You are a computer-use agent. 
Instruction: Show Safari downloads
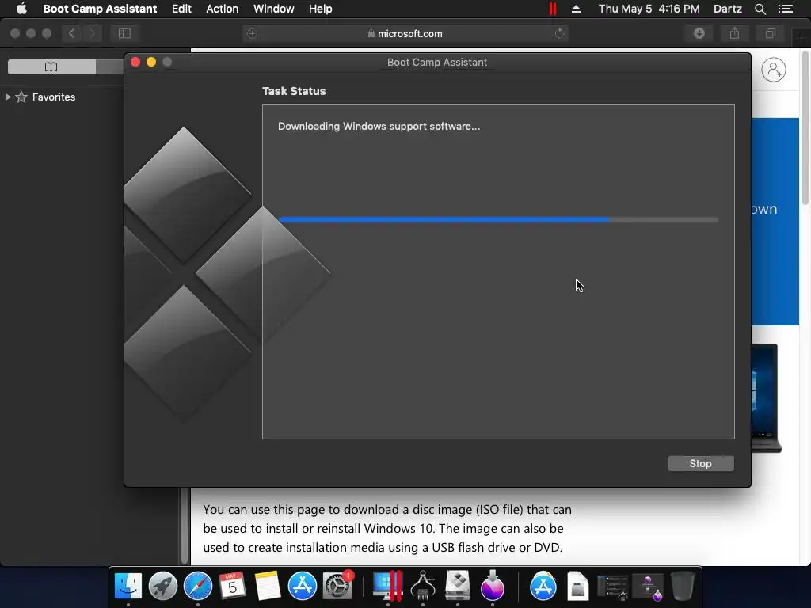[x=699, y=33]
